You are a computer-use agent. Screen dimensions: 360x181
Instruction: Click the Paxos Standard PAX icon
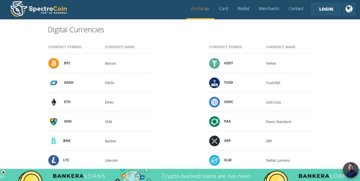click(214, 121)
